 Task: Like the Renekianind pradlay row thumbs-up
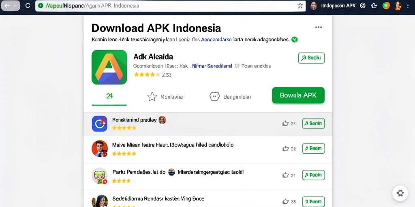[285, 123]
